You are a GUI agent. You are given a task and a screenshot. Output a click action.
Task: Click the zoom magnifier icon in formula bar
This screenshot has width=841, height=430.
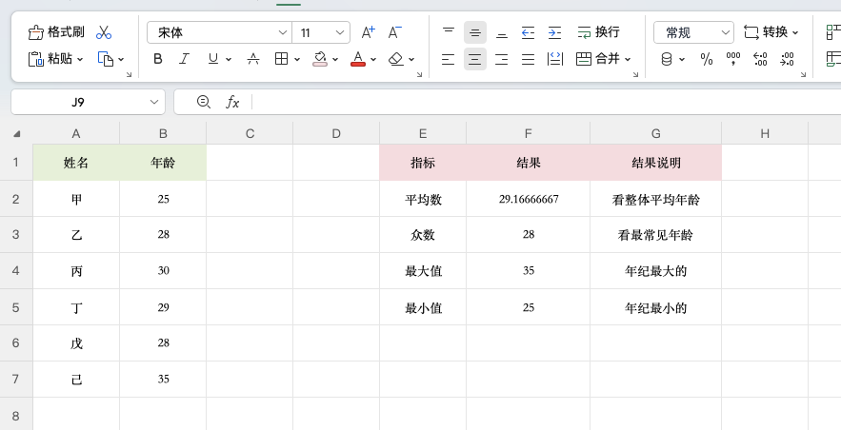click(x=203, y=101)
